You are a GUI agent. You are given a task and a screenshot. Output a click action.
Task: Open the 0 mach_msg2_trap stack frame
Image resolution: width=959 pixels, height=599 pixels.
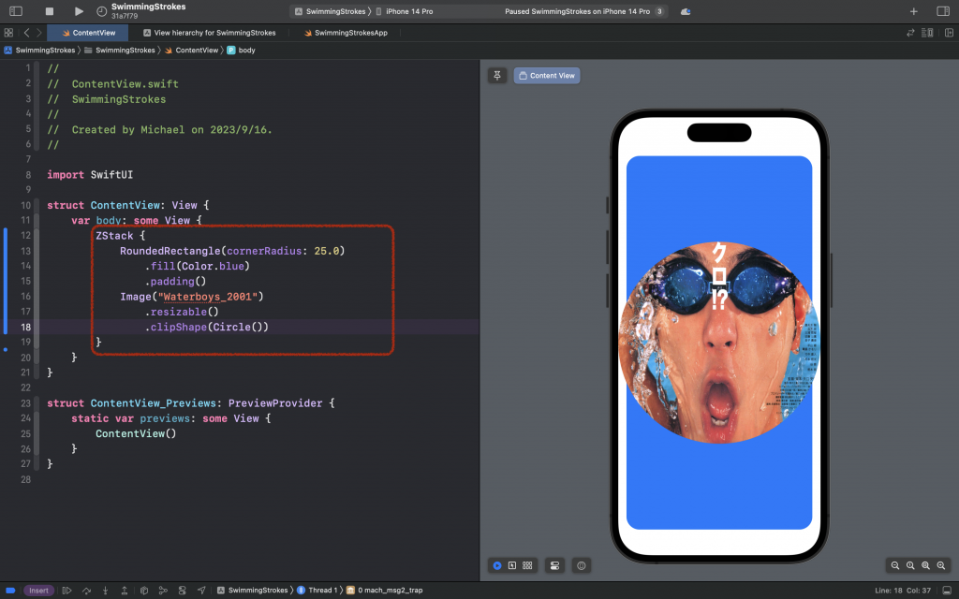click(385, 591)
